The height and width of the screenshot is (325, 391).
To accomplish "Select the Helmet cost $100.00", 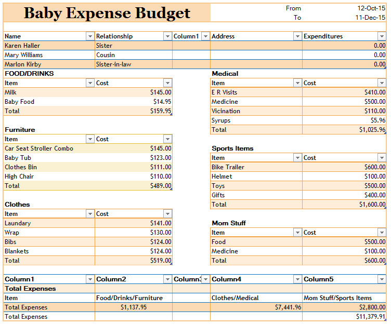I will tap(344, 177).
